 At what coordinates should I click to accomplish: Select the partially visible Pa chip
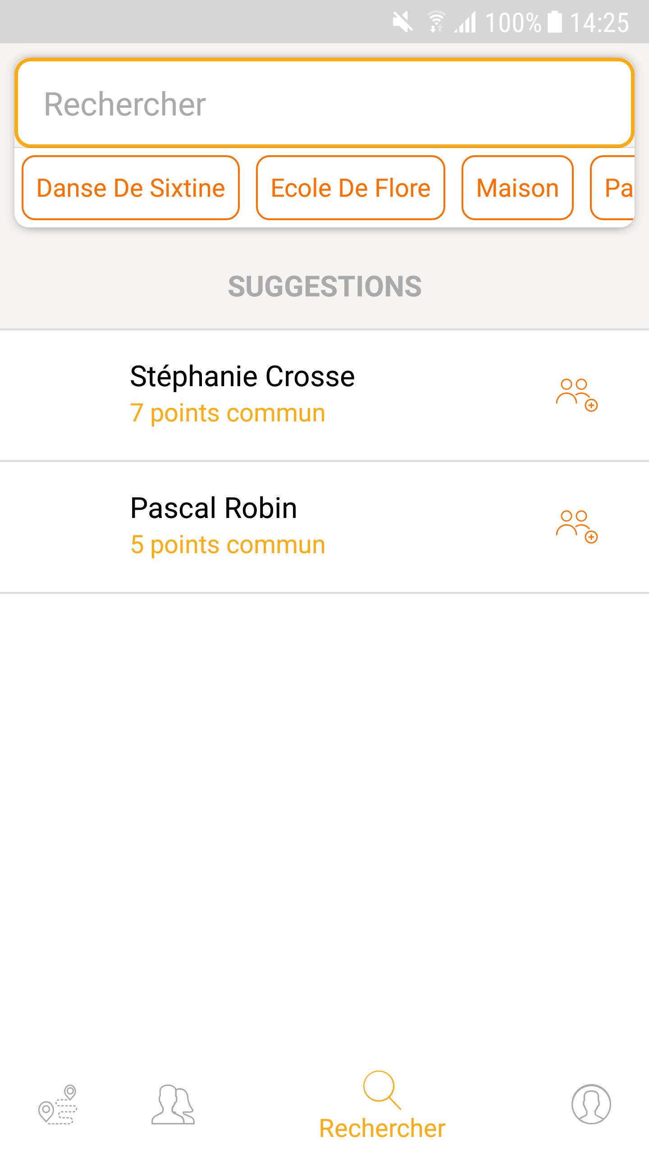pyautogui.click(x=613, y=188)
